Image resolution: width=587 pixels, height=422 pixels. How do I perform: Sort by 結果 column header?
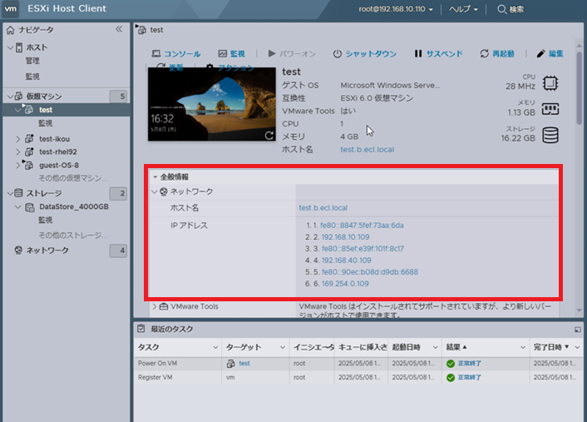coord(453,347)
